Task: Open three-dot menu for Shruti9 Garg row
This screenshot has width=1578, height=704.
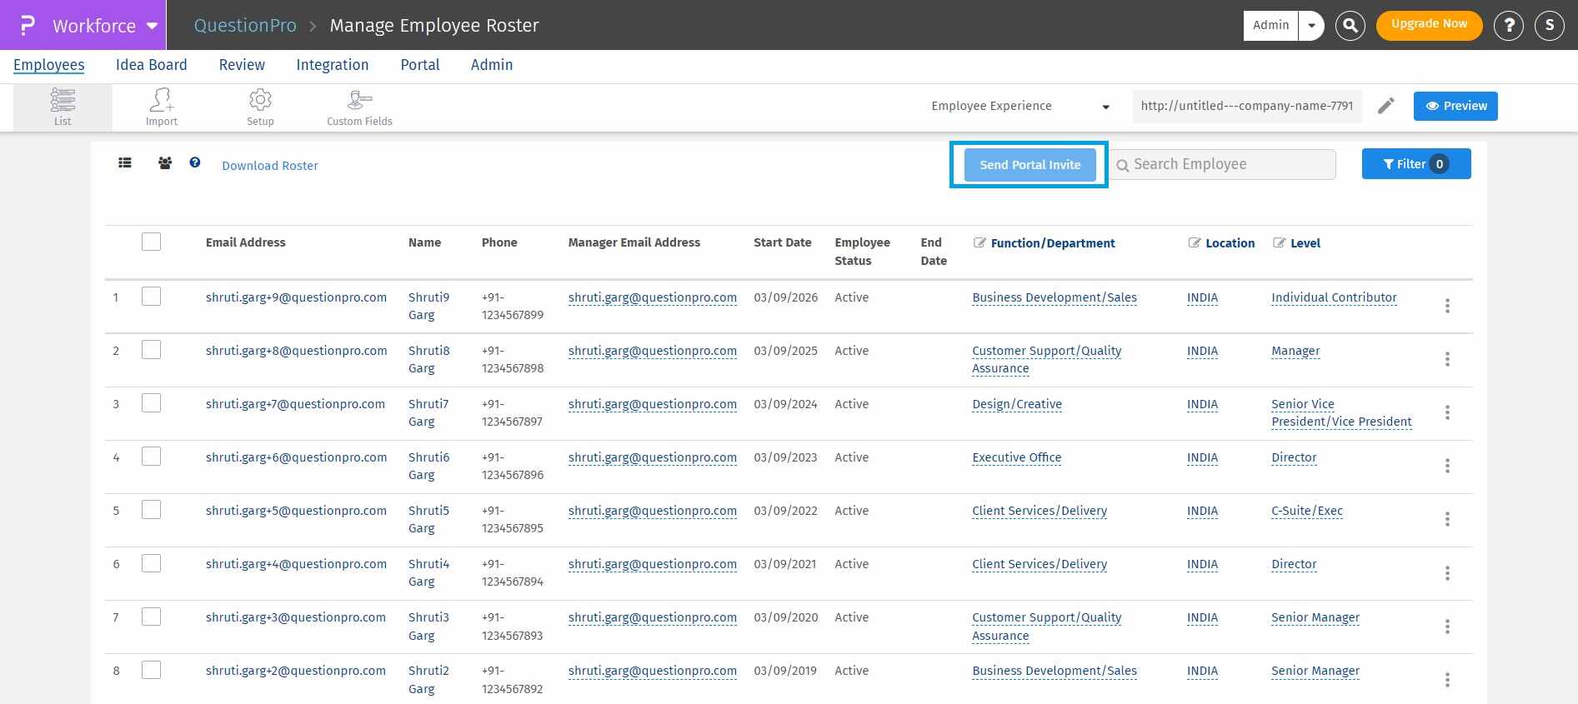Action: (x=1447, y=306)
